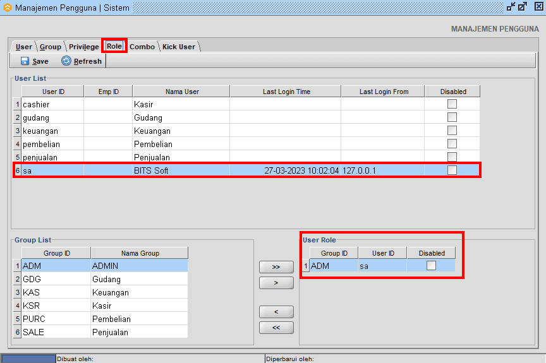Switch to the Privilege tab
This screenshot has height=363, width=546.
point(83,47)
